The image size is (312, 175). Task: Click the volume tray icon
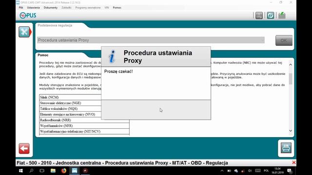tap(250, 171)
